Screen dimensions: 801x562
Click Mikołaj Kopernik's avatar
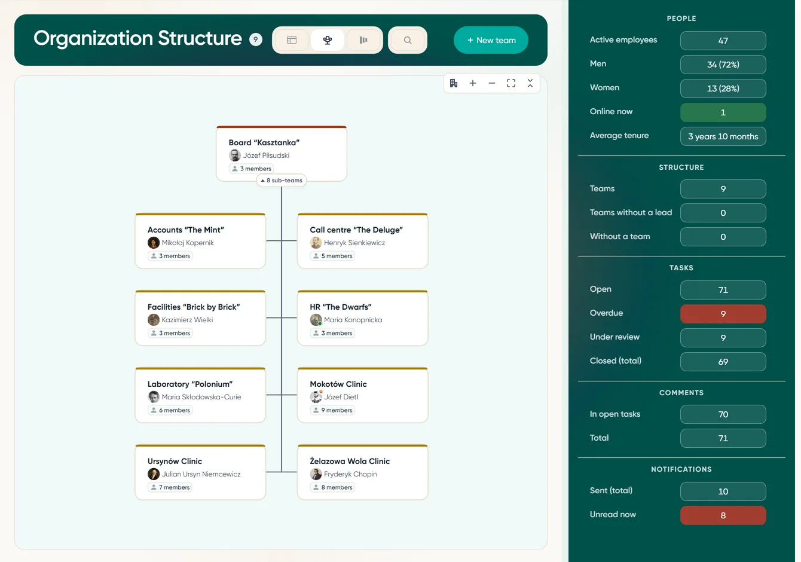(154, 243)
